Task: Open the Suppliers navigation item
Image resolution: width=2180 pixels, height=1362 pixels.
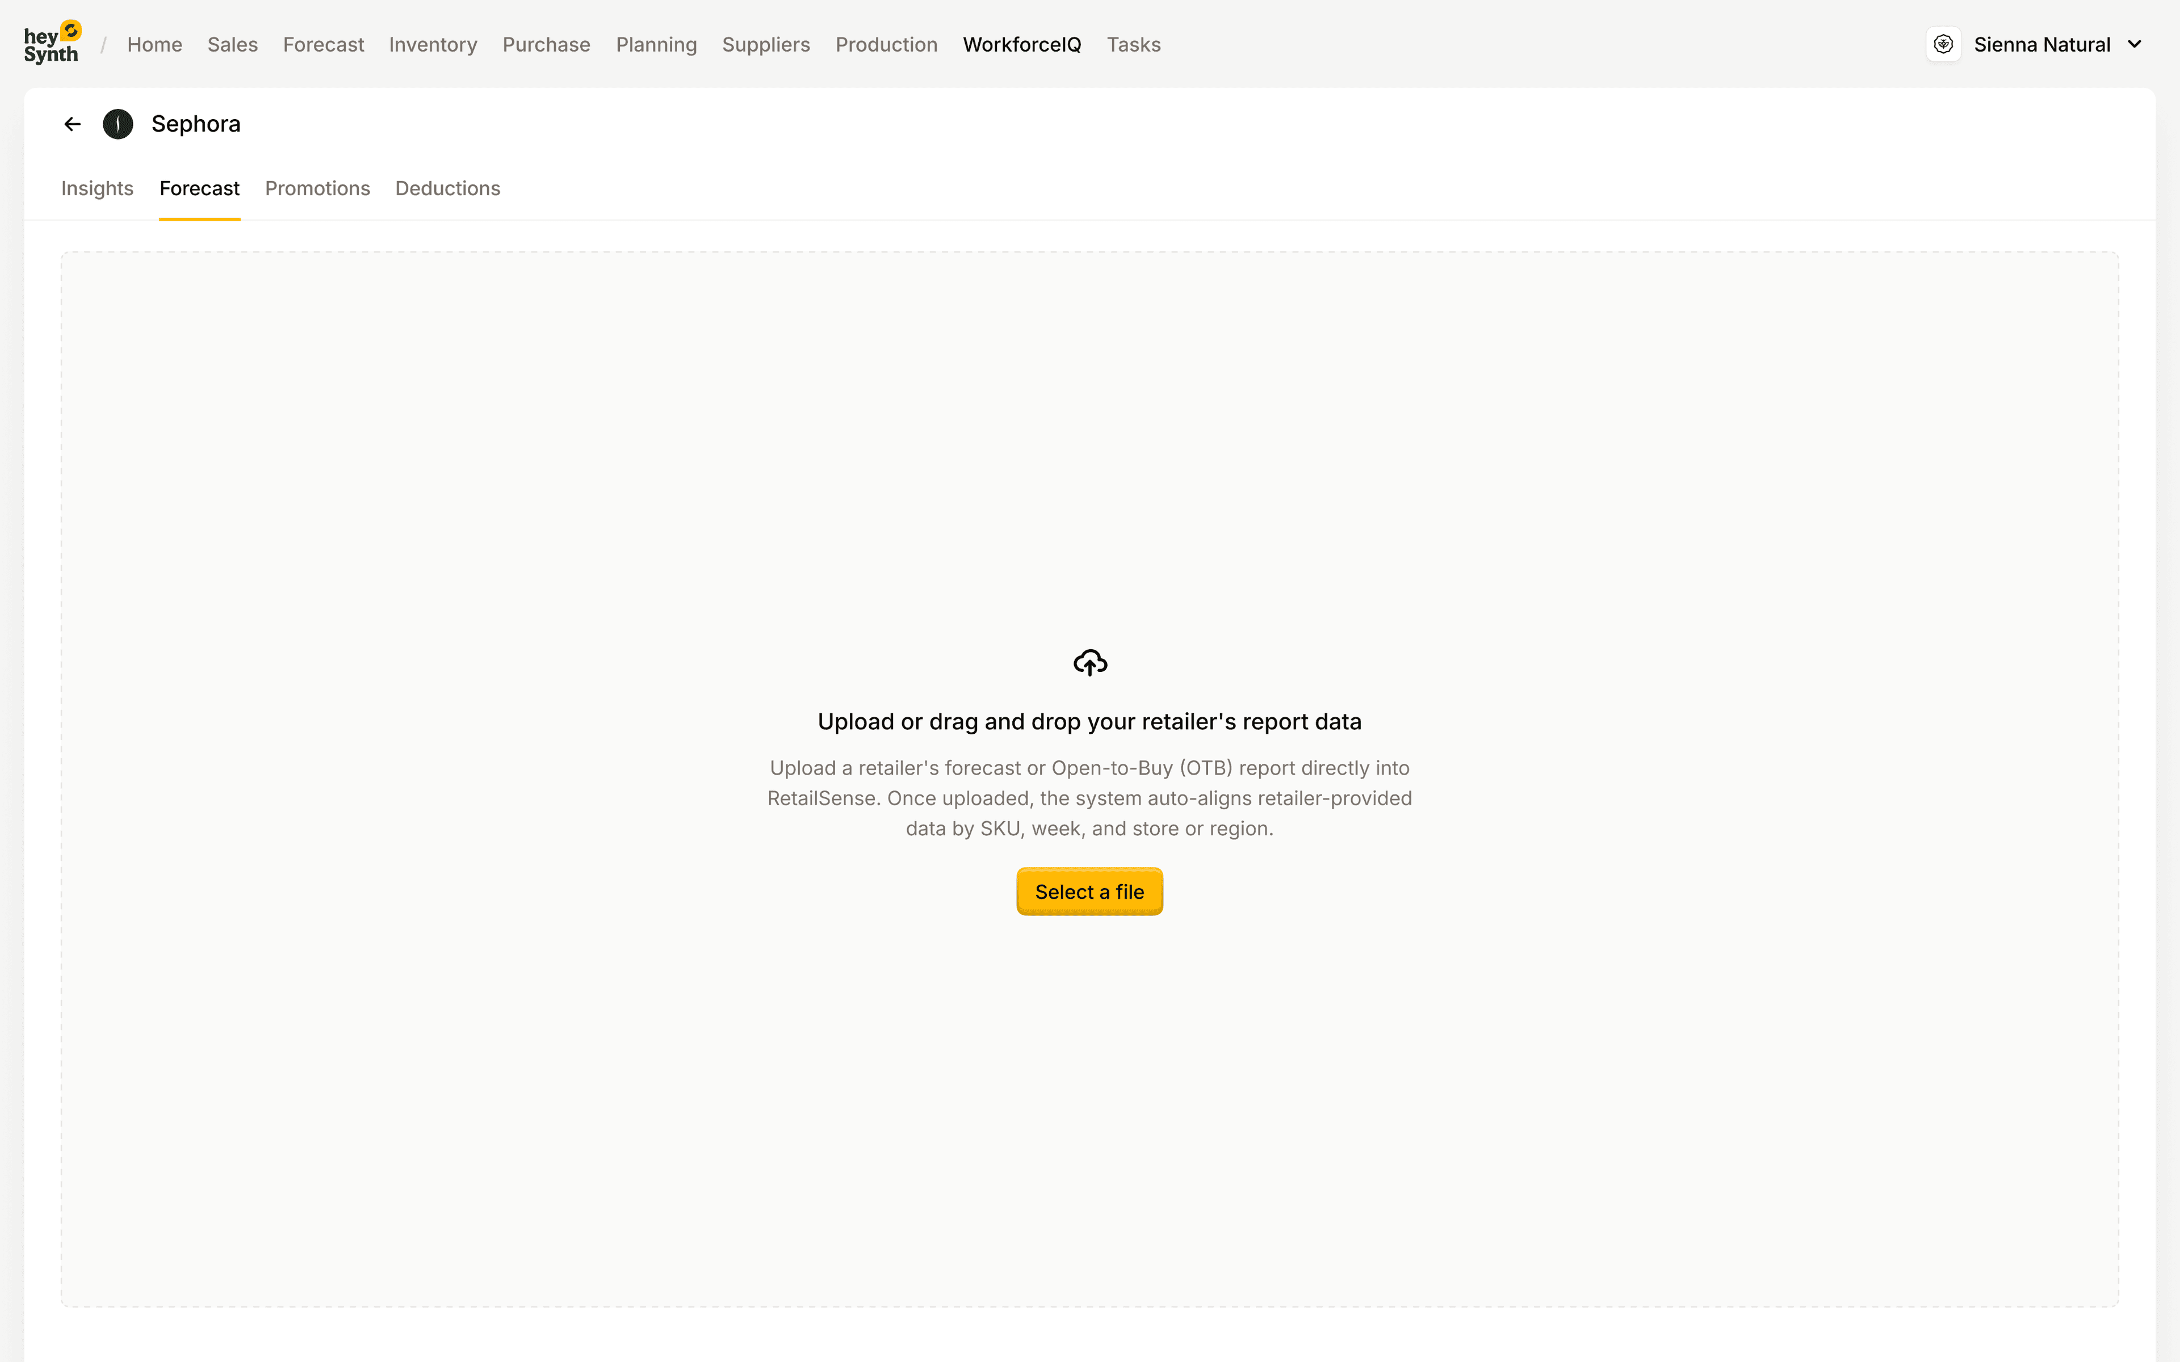Action: (766, 44)
